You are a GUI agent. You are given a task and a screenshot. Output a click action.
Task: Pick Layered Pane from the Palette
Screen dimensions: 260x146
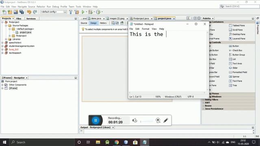click(237, 39)
